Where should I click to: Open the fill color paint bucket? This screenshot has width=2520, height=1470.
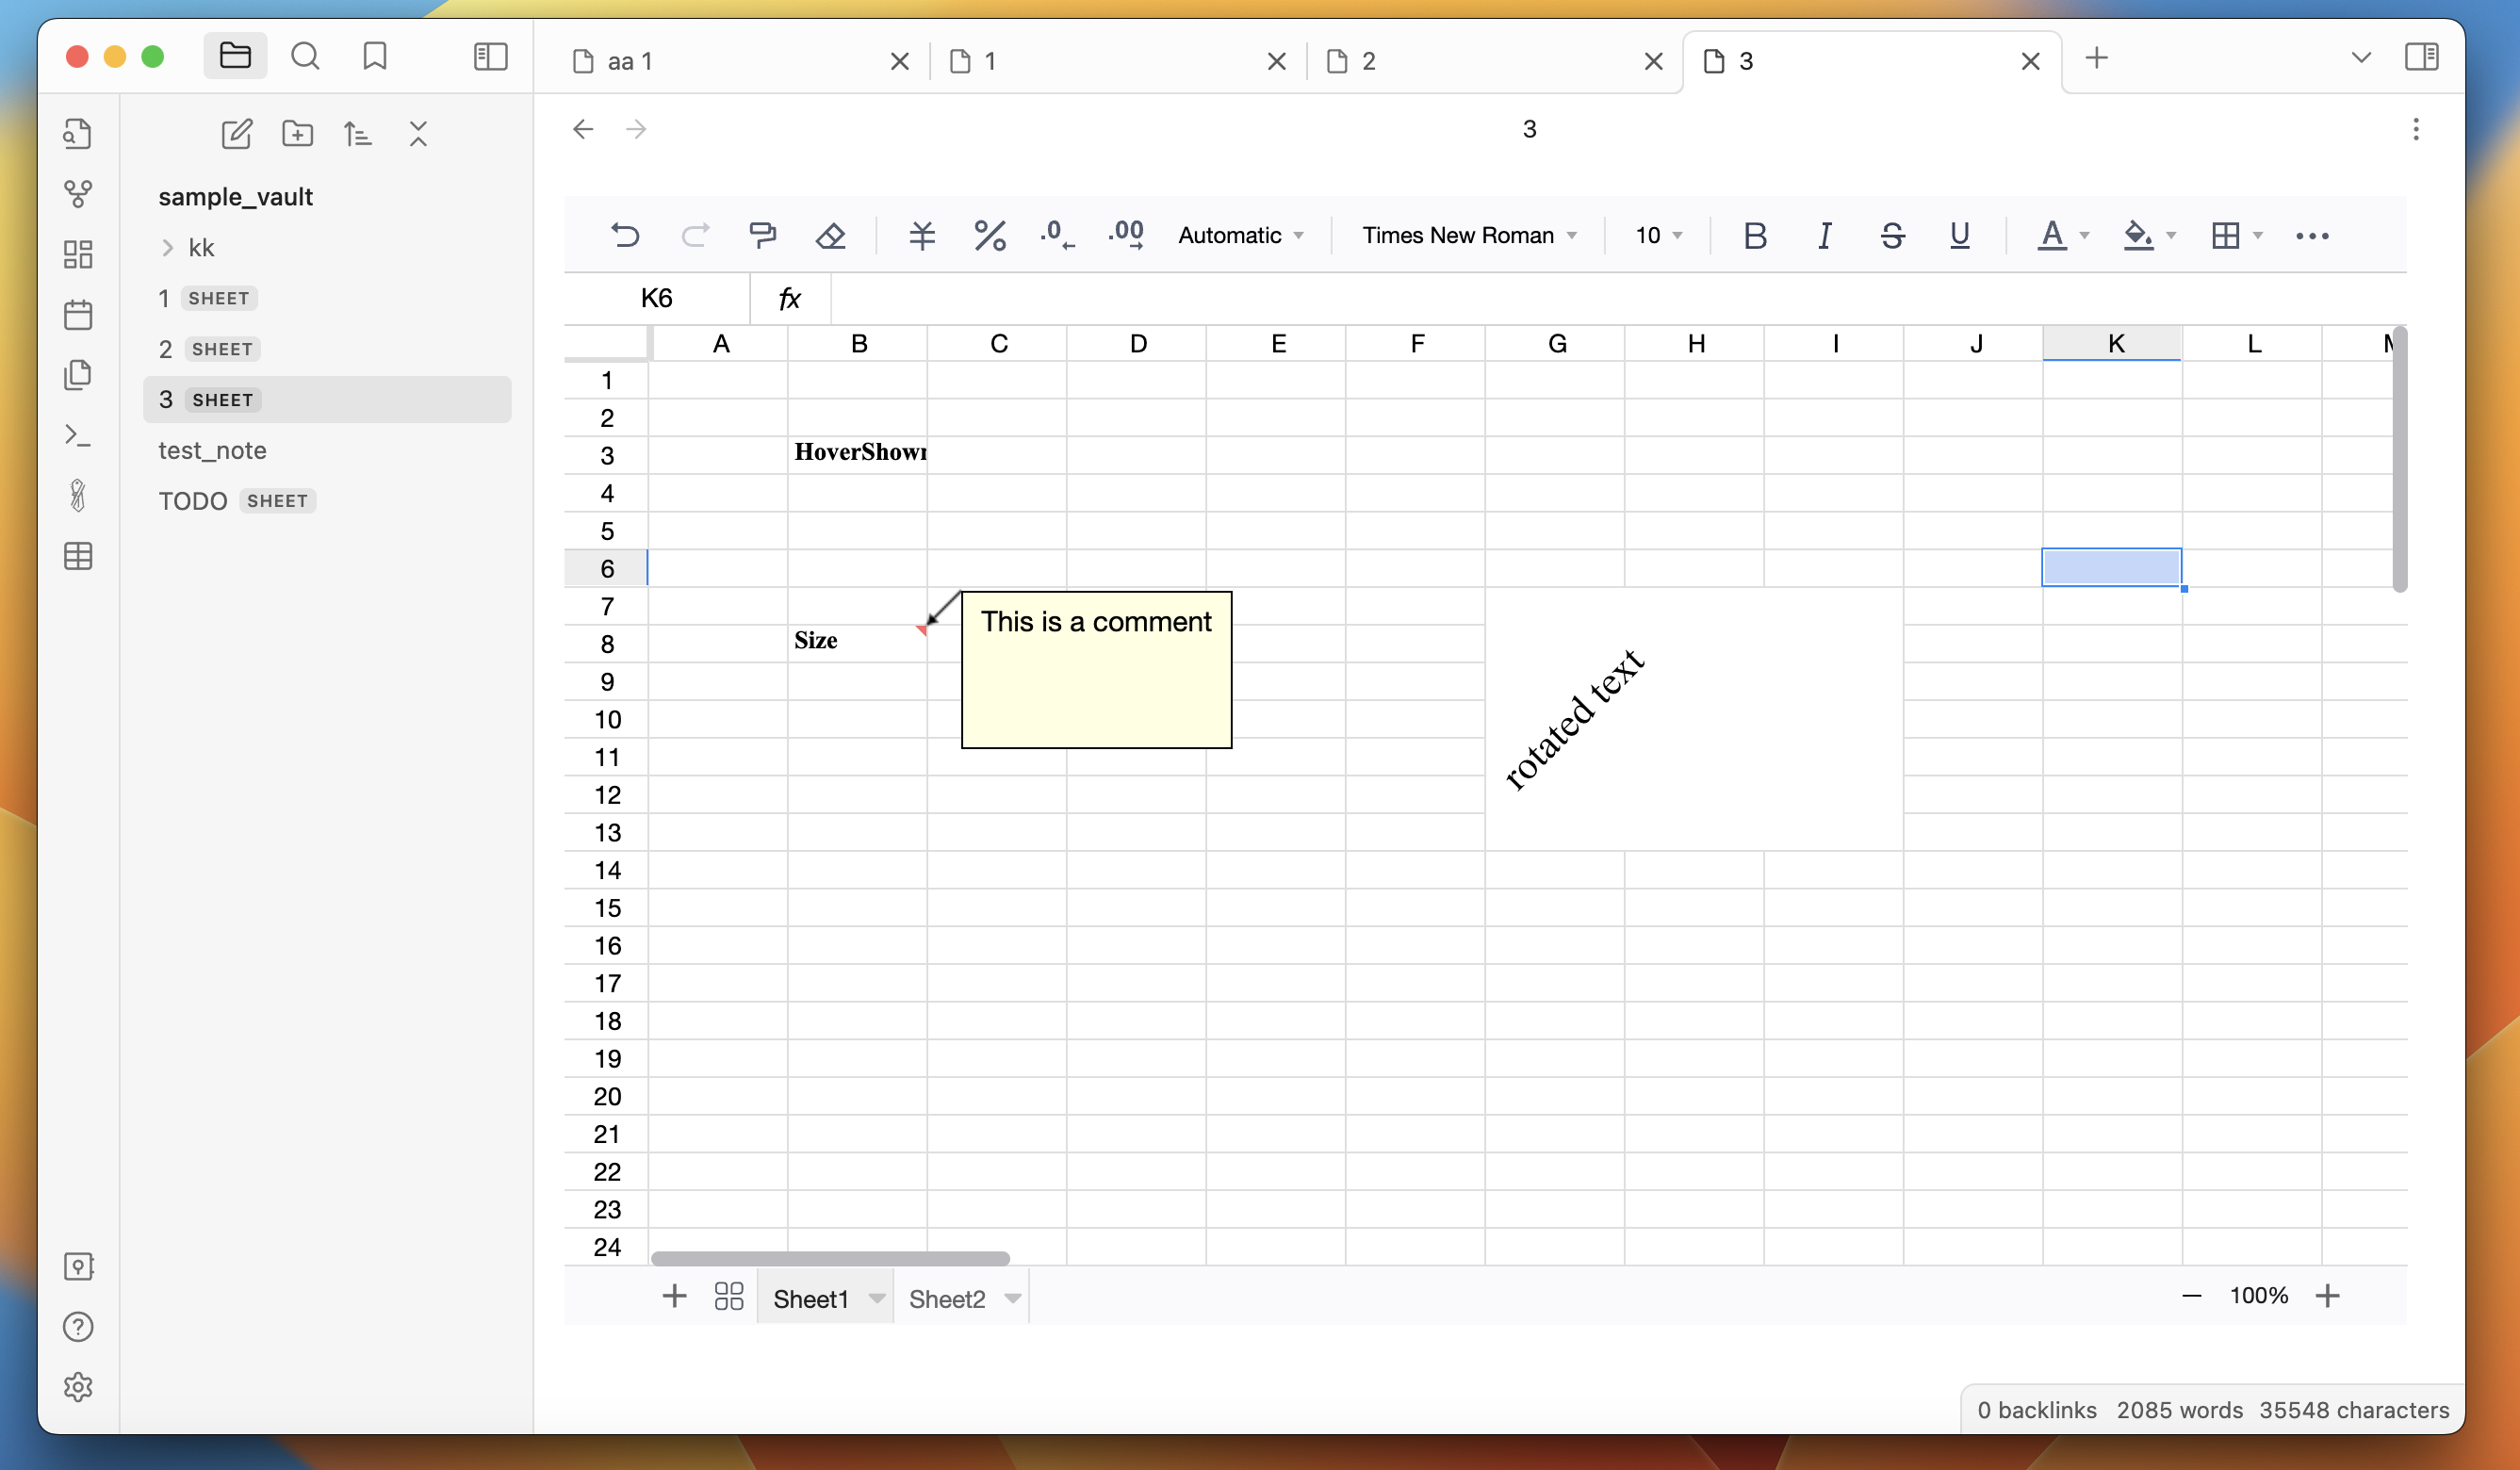(x=2137, y=235)
